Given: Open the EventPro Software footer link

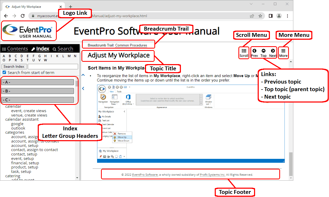Looking at the screenshot, I should 145,175.
